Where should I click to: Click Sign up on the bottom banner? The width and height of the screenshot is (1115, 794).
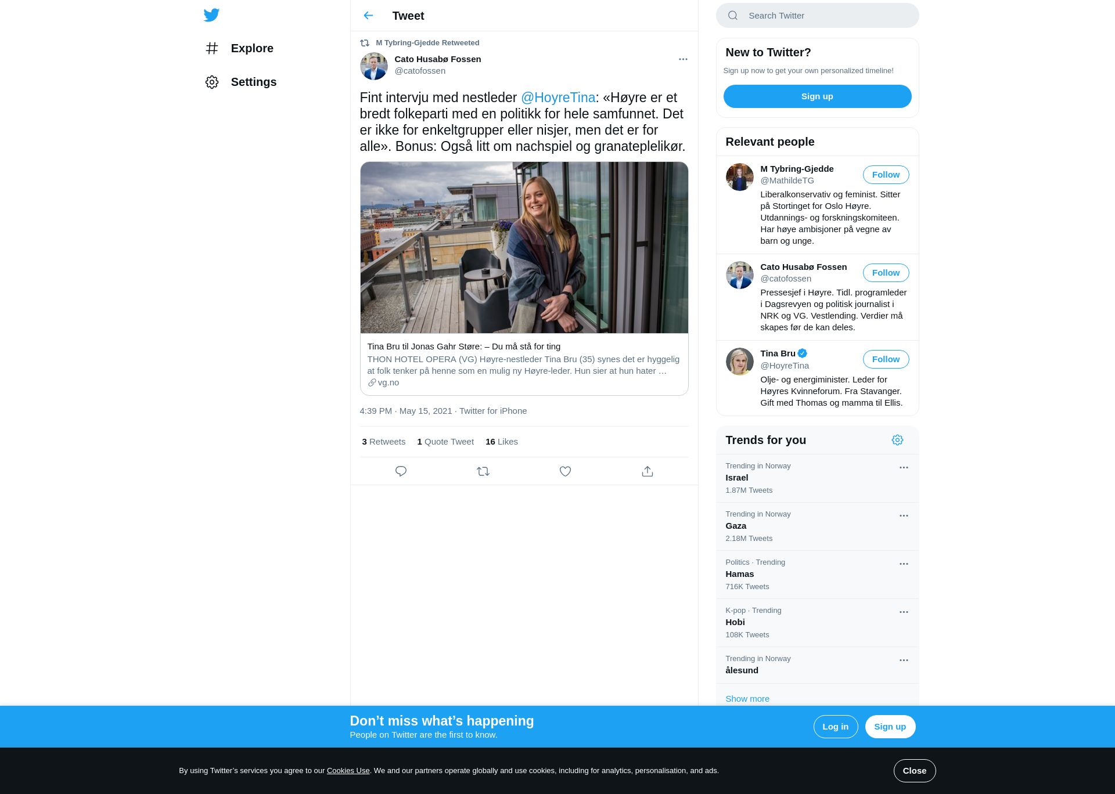[890, 727]
